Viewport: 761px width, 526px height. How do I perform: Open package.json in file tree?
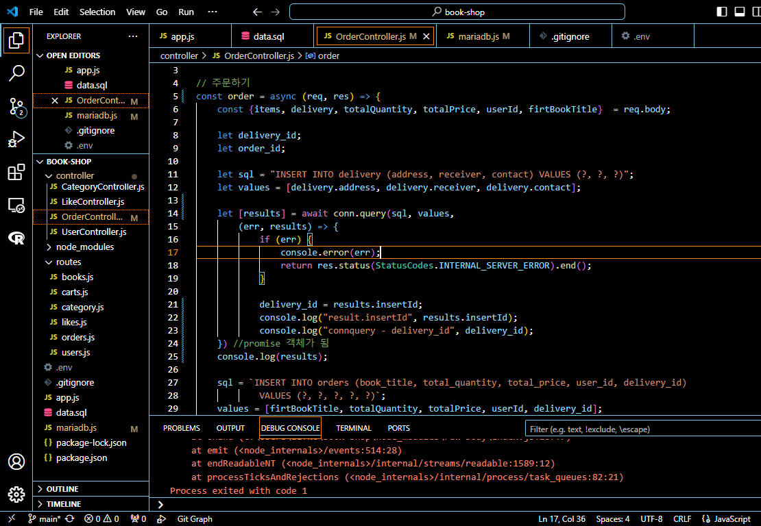(x=82, y=458)
